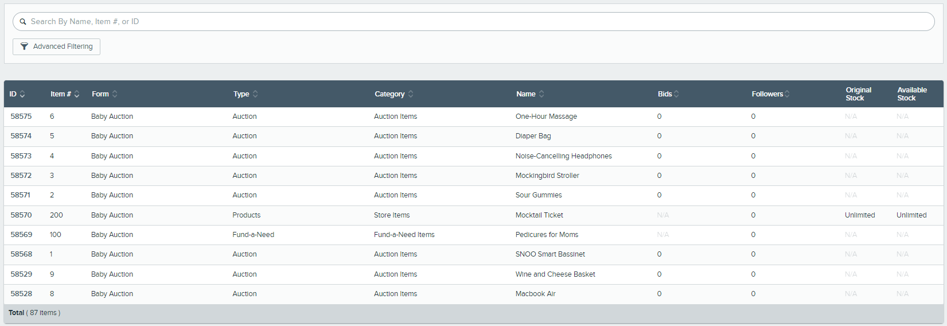The width and height of the screenshot is (947, 326).
Task: Click the SNOO Smart Bassinet row
Action: click(550, 254)
